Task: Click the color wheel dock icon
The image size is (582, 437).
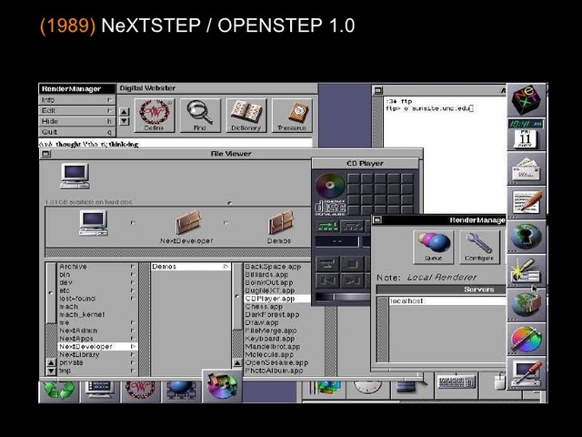Action: (x=527, y=340)
